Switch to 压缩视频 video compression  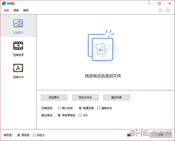18,49
